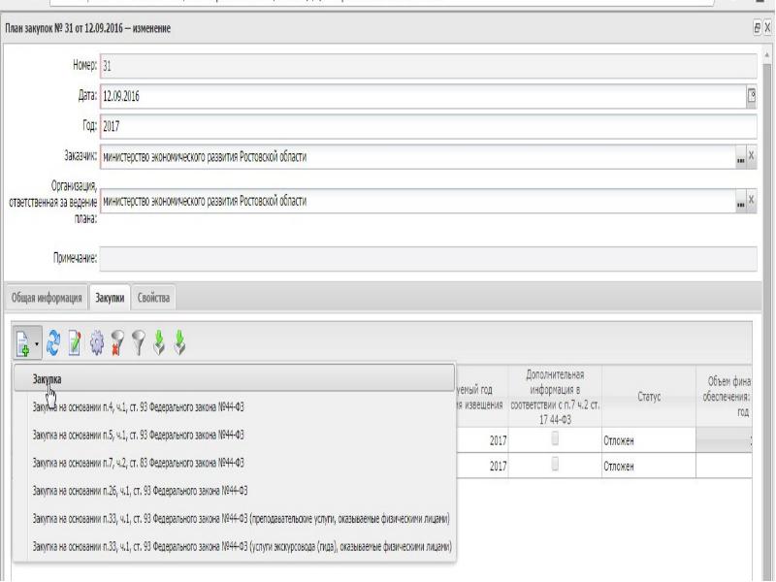
Task: Apply filter using the plain funnel icon
Action: (x=139, y=343)
